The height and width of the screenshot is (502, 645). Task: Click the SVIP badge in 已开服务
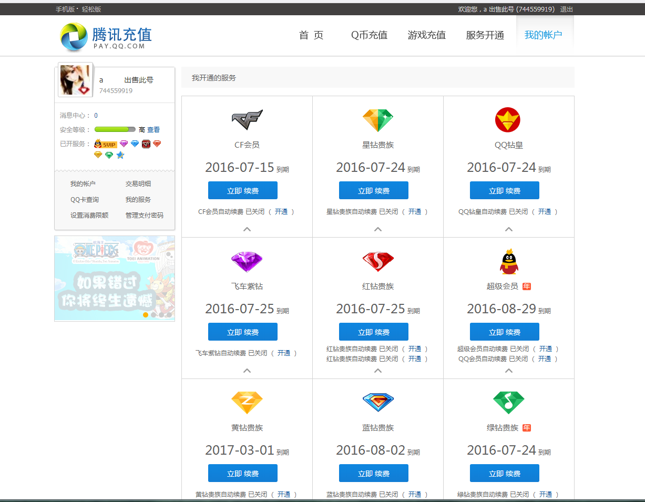106,144
